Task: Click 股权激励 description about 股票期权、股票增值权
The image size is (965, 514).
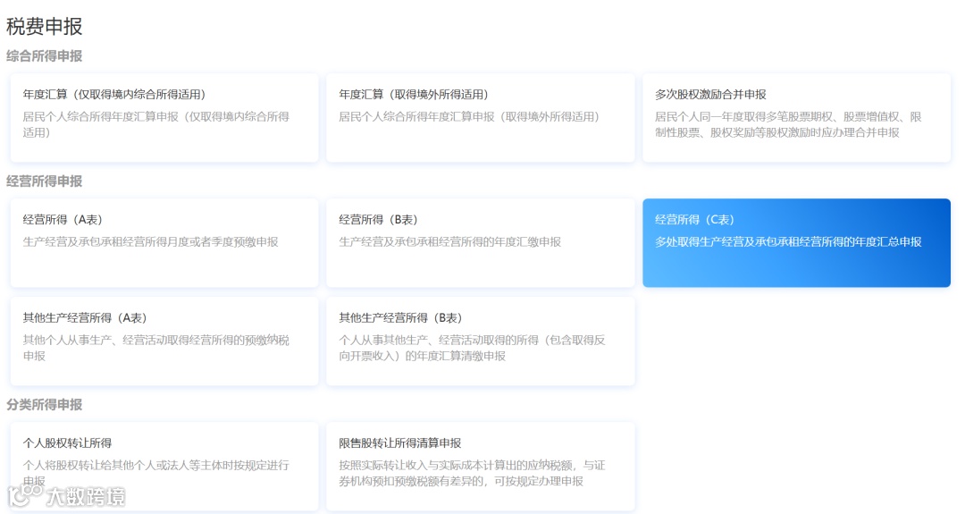Action: tap(788, 124)
